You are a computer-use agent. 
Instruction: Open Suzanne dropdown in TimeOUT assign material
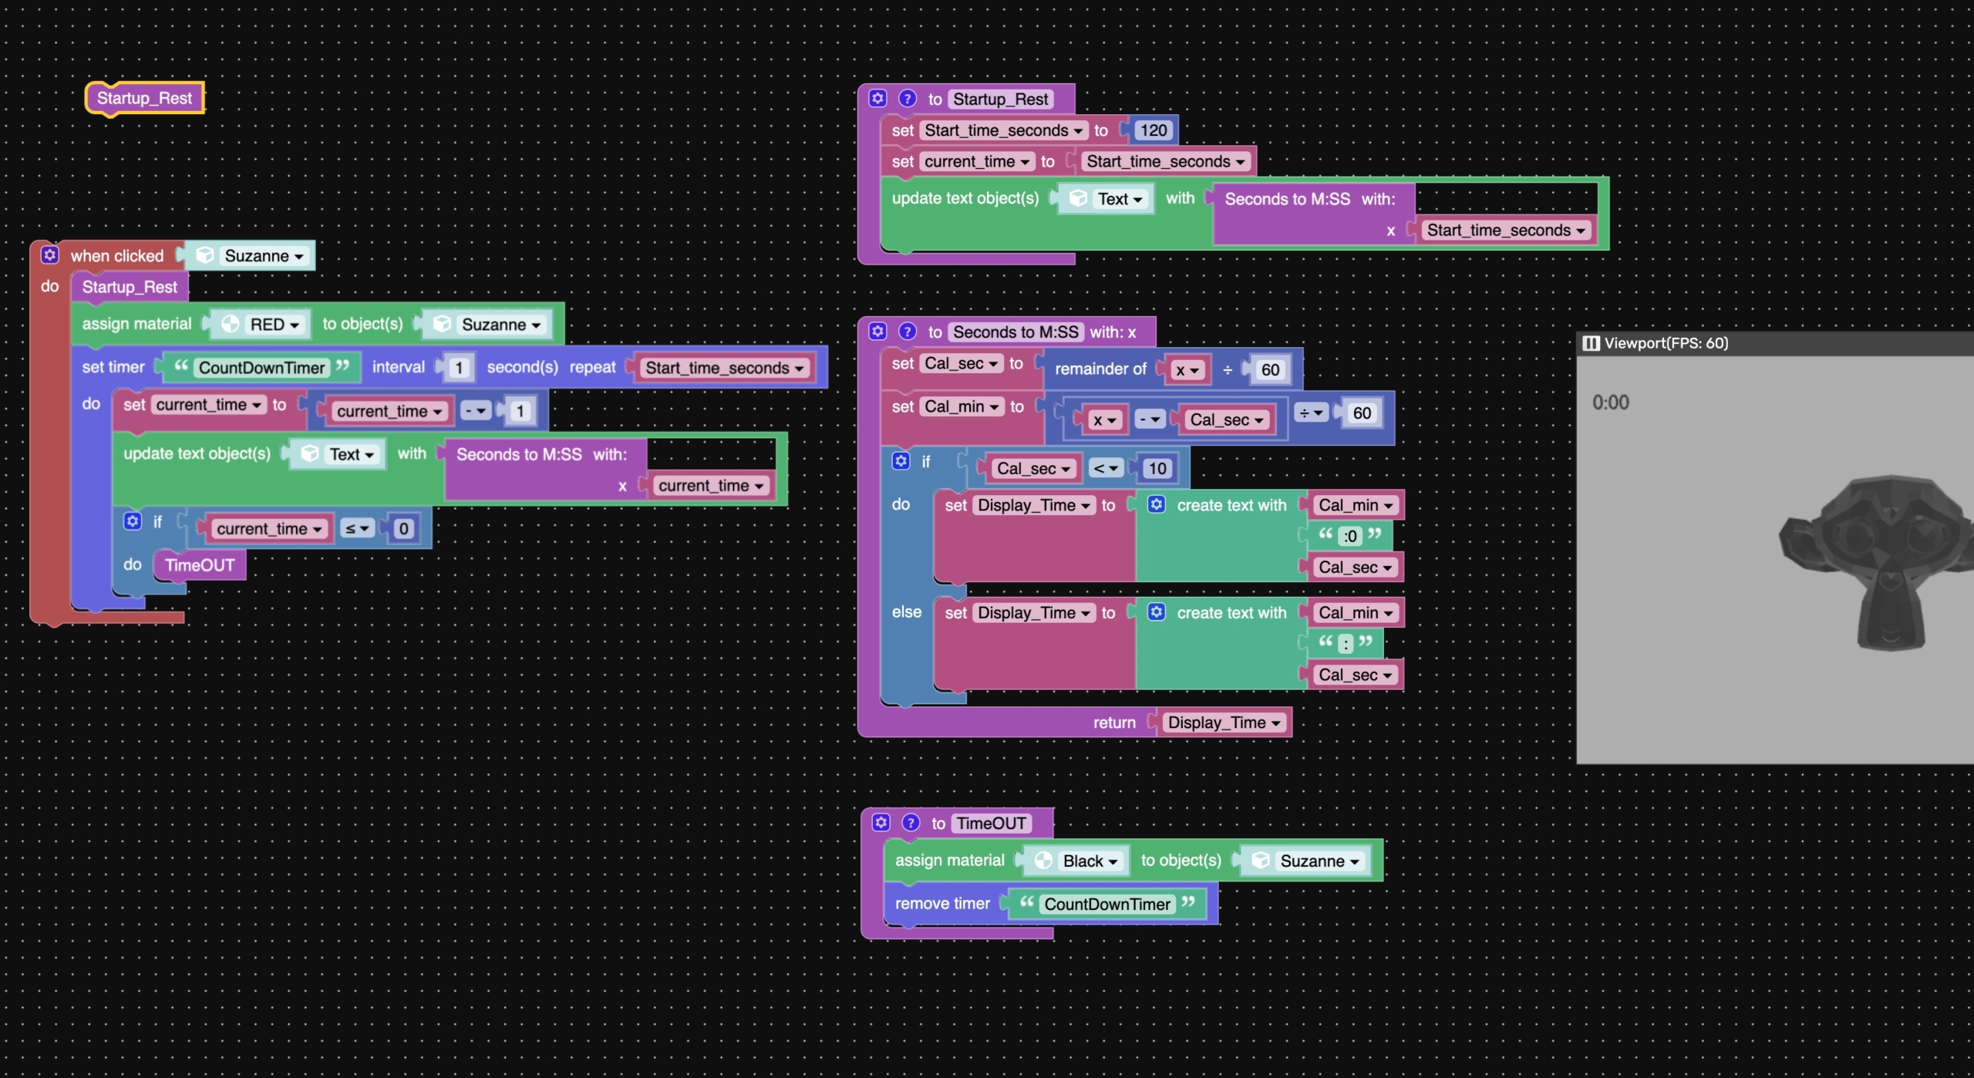(1319, 861)
